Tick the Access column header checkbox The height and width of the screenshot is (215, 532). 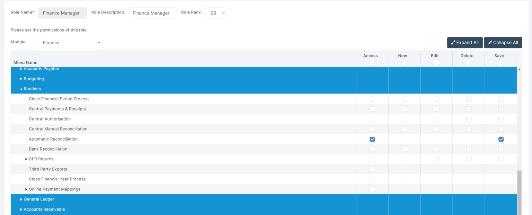(x=372, y=62)
